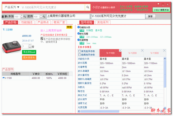
Task: Select 不限 under 光谱带宽 filter
Action: click(x=82, y=43)
